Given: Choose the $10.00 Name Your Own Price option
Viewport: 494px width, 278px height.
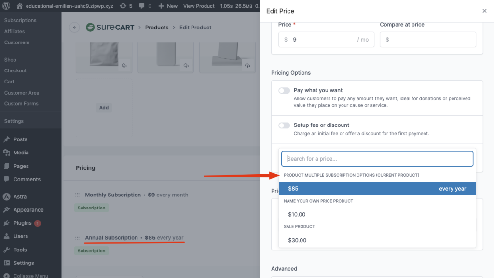Looking at the screenshot, I should [297, 214].
